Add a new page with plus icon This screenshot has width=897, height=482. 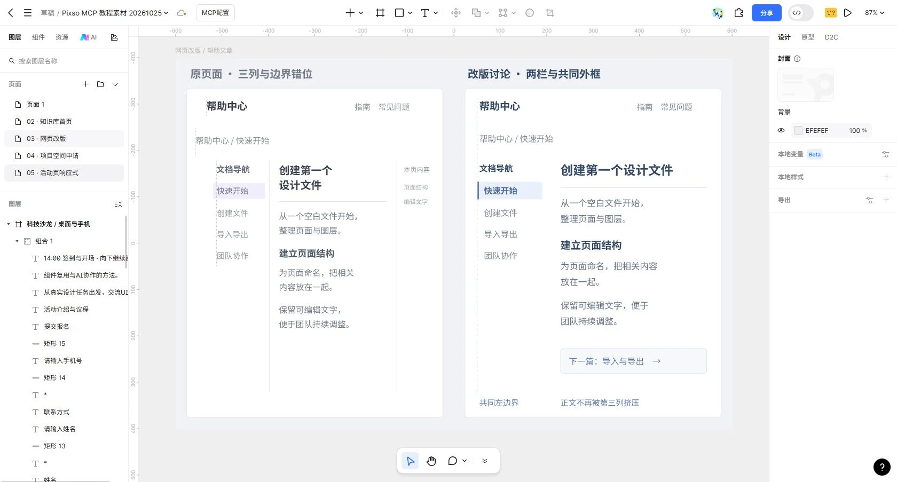point(85,84)
